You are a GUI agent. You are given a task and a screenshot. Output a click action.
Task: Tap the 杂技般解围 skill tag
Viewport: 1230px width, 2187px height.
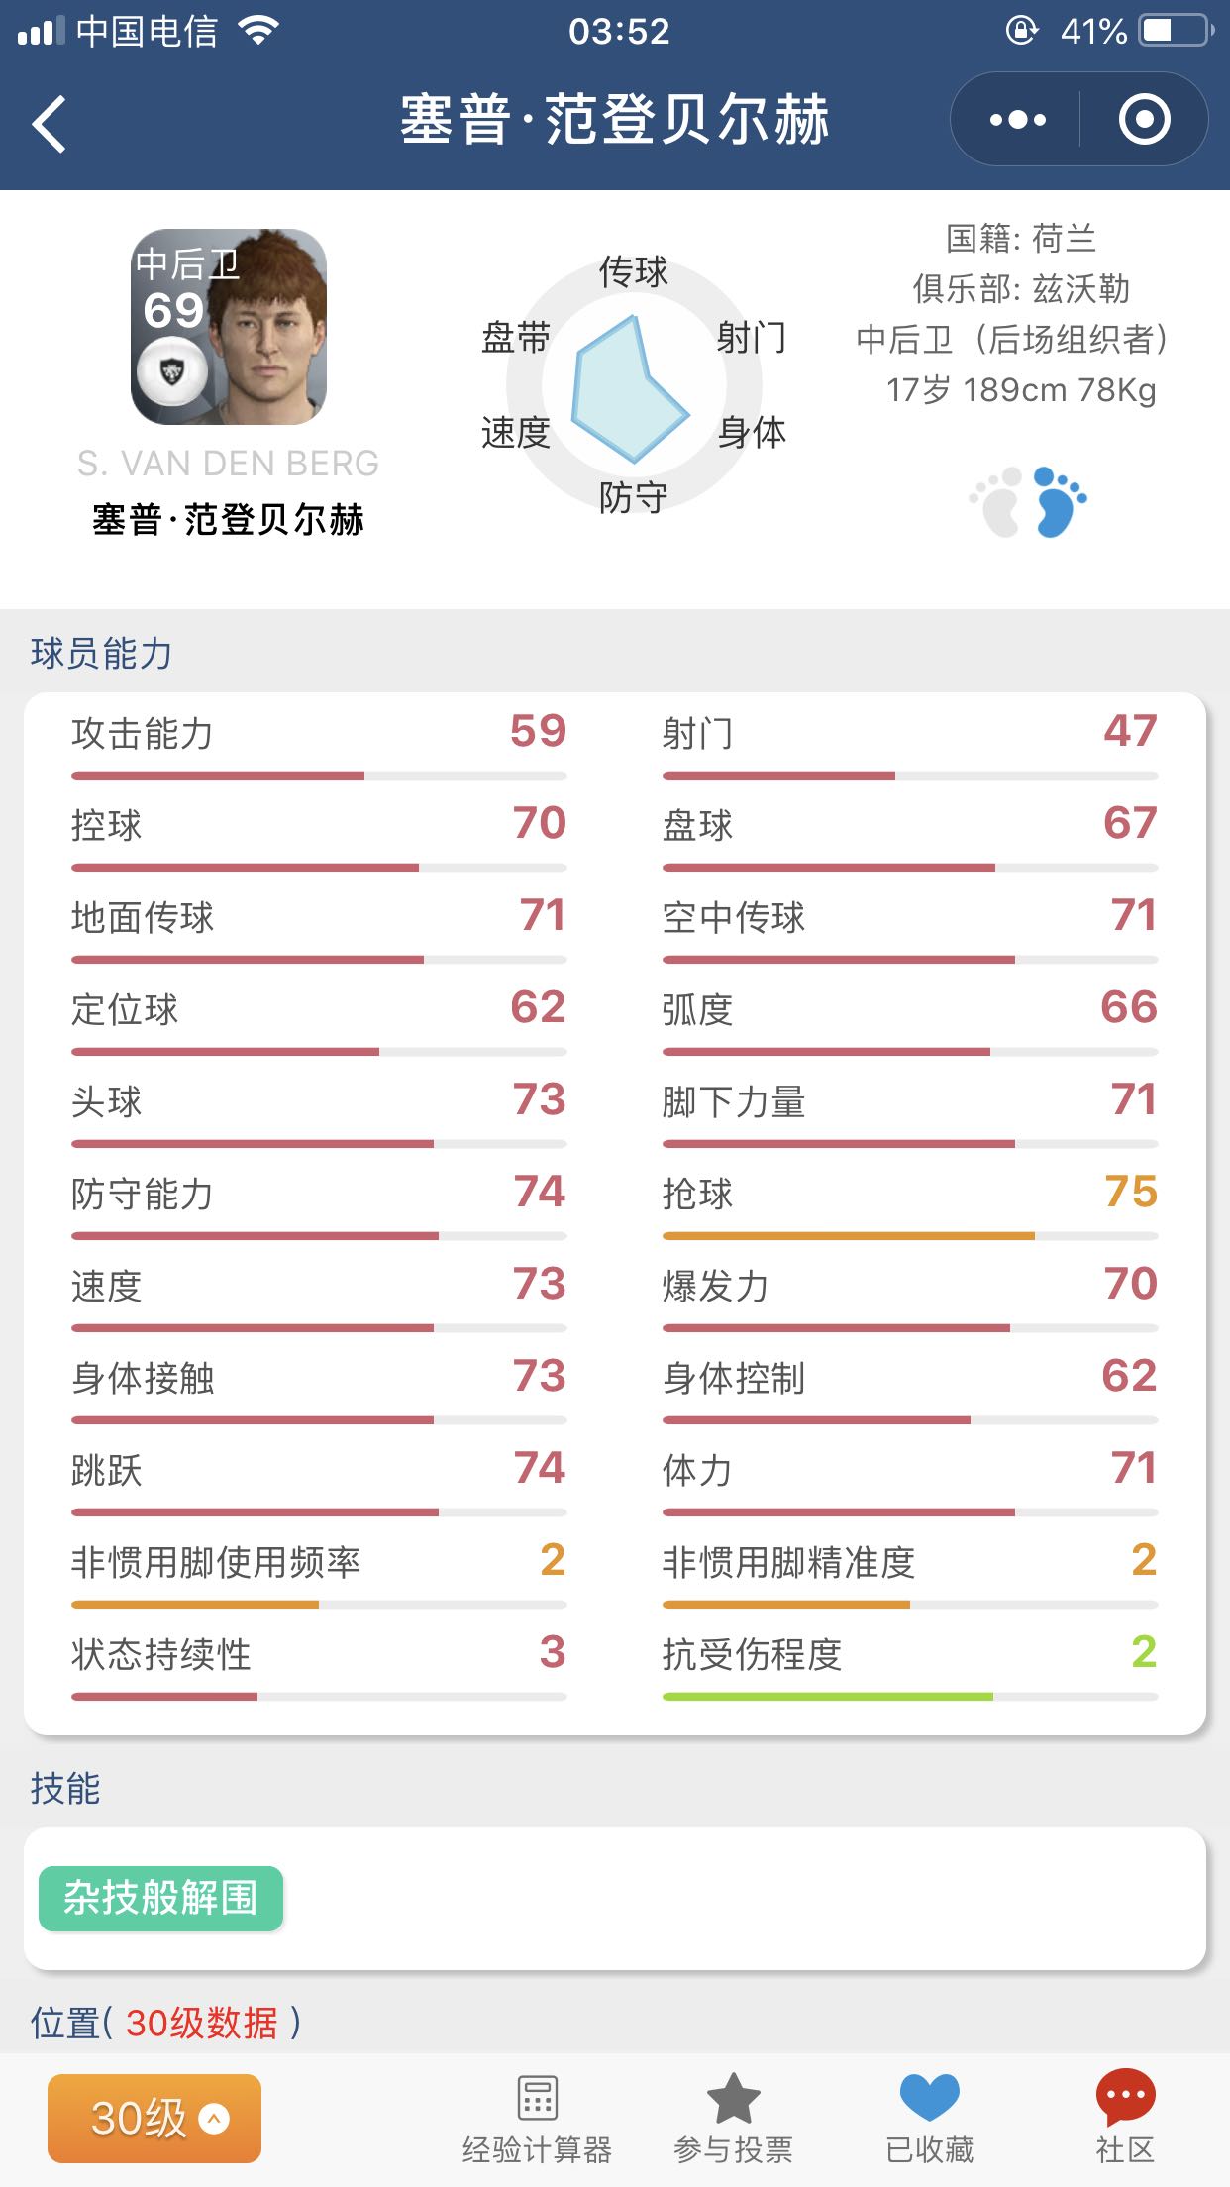pos(160,1898)
